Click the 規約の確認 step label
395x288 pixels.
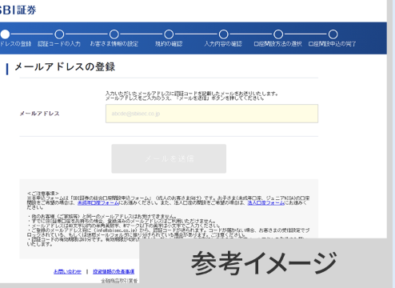(169, 44)
